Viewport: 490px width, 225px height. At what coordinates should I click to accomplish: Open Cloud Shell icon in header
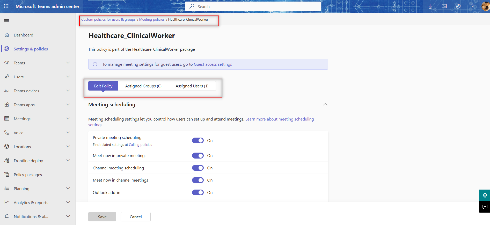click(x=444, y=6)
